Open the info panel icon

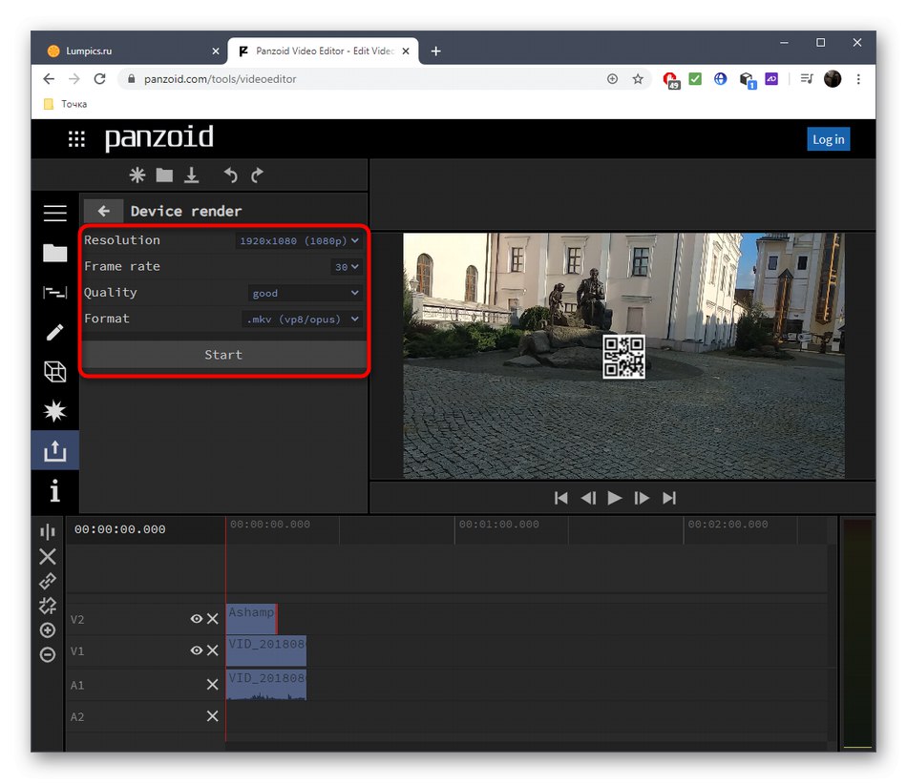click(54, 490)
